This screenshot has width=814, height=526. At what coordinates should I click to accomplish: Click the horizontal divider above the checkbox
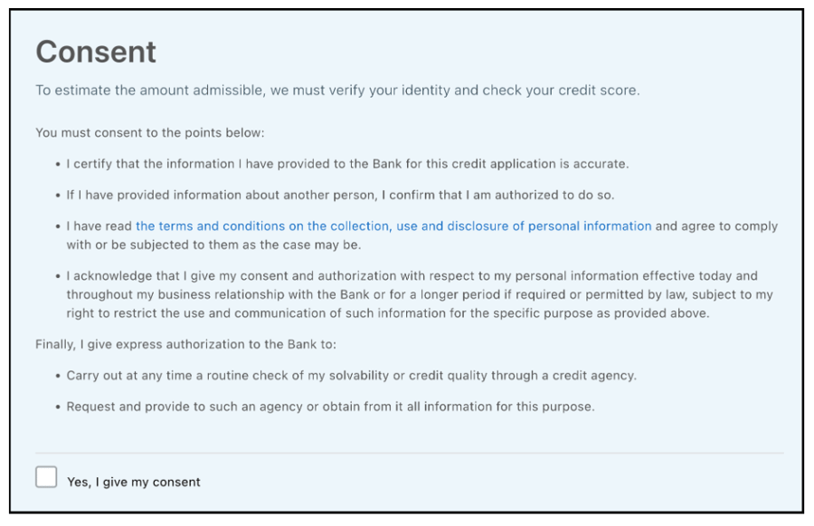[x=410, y=453]
